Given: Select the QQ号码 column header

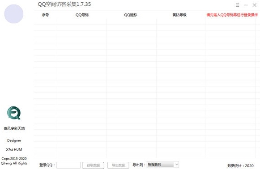Looking at the screenshot, I should coord(82,15).
